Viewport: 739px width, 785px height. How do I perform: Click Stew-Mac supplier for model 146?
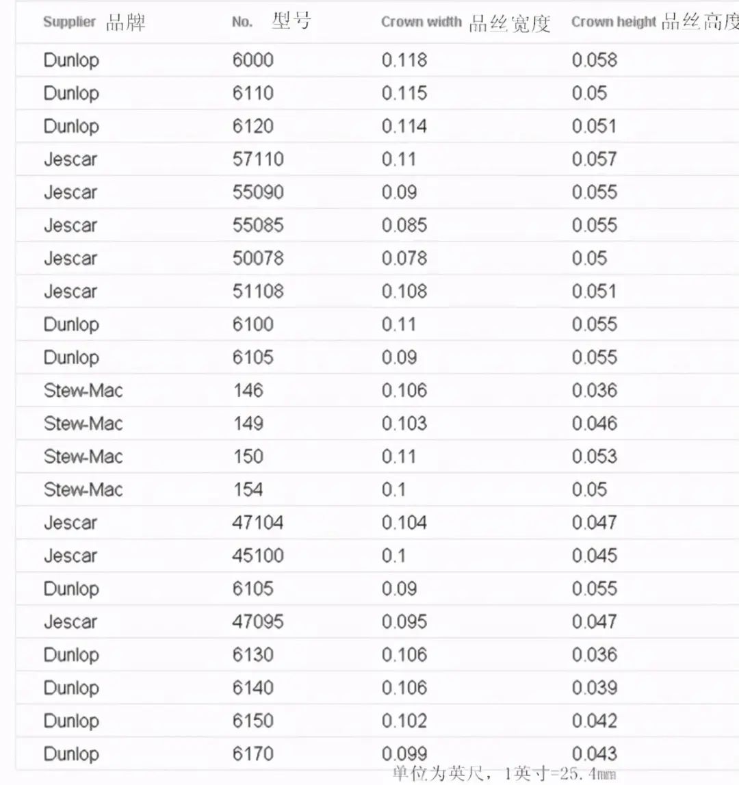click(83, 391)
